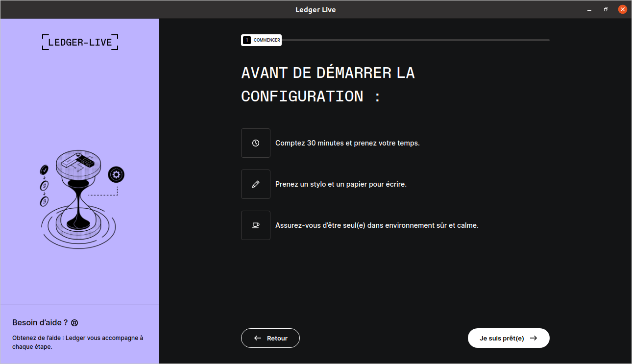Click the gear icon in the illustration

116,174
